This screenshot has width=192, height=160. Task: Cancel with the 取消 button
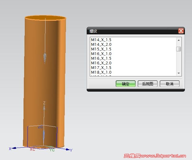tap(170, 84)
